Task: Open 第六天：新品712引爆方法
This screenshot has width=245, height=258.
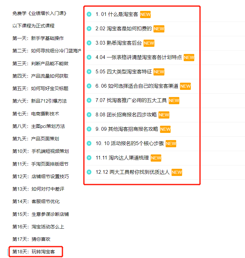Action: pos(40,101)
